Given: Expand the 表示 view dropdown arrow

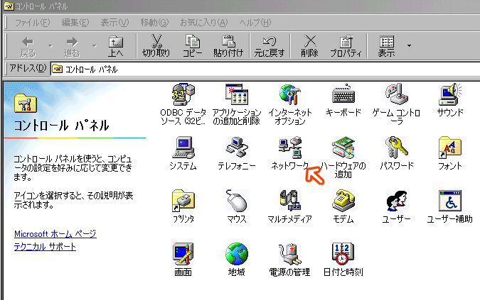Looking at the screenshot, I should pyautogui.click(x=409, y=46).
